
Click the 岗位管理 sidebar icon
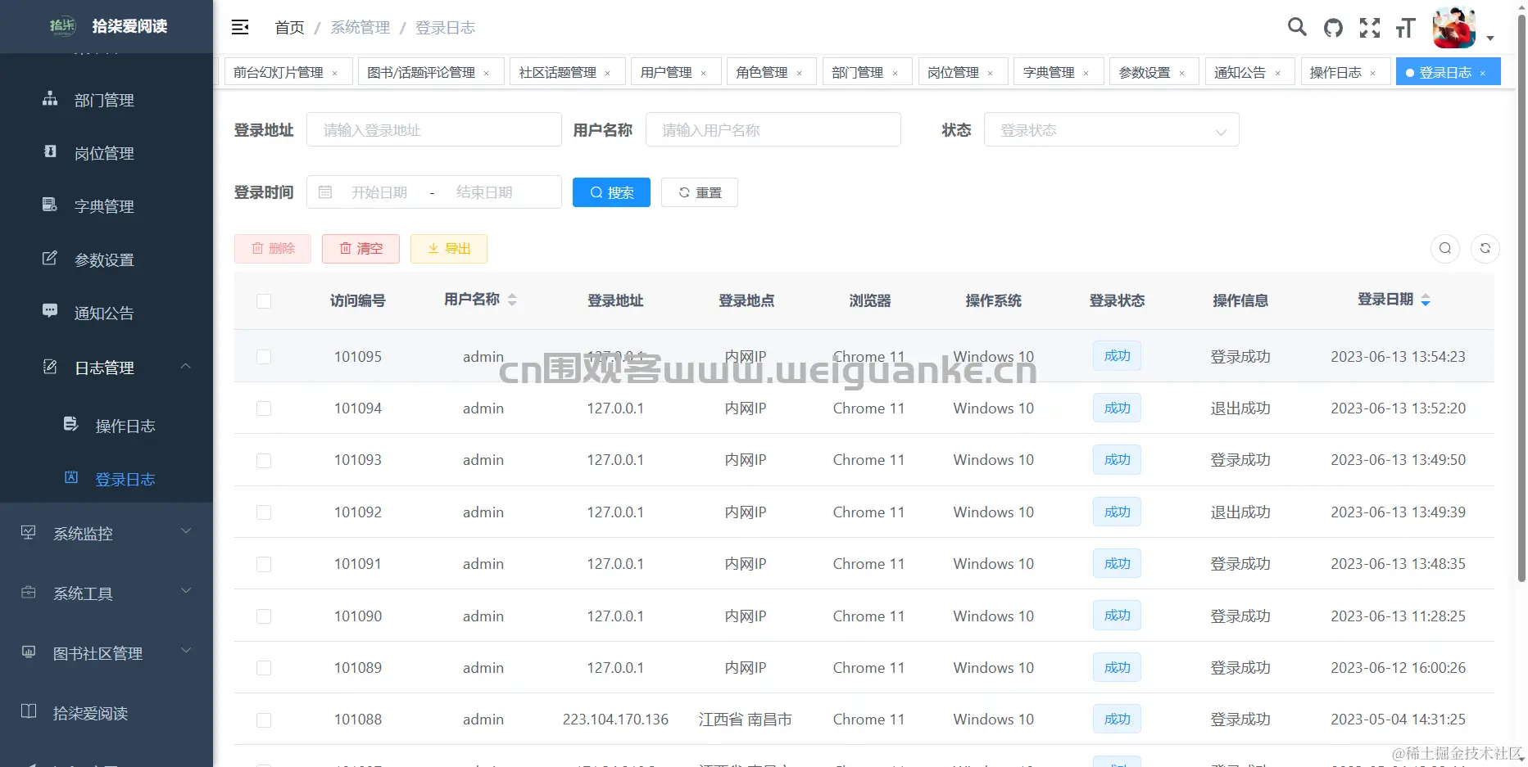click(x=50, y=152)
